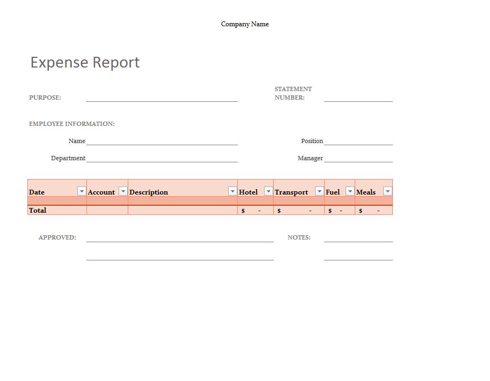The width and height of the screenshot is (490, 381).
Task: Click the empty Account cell in data row
Action: pyautogui.click(x=107, y=200)
